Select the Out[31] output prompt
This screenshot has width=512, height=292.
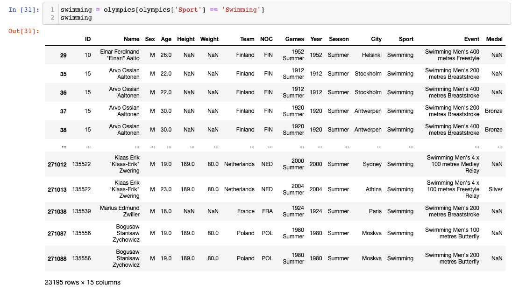24,31
